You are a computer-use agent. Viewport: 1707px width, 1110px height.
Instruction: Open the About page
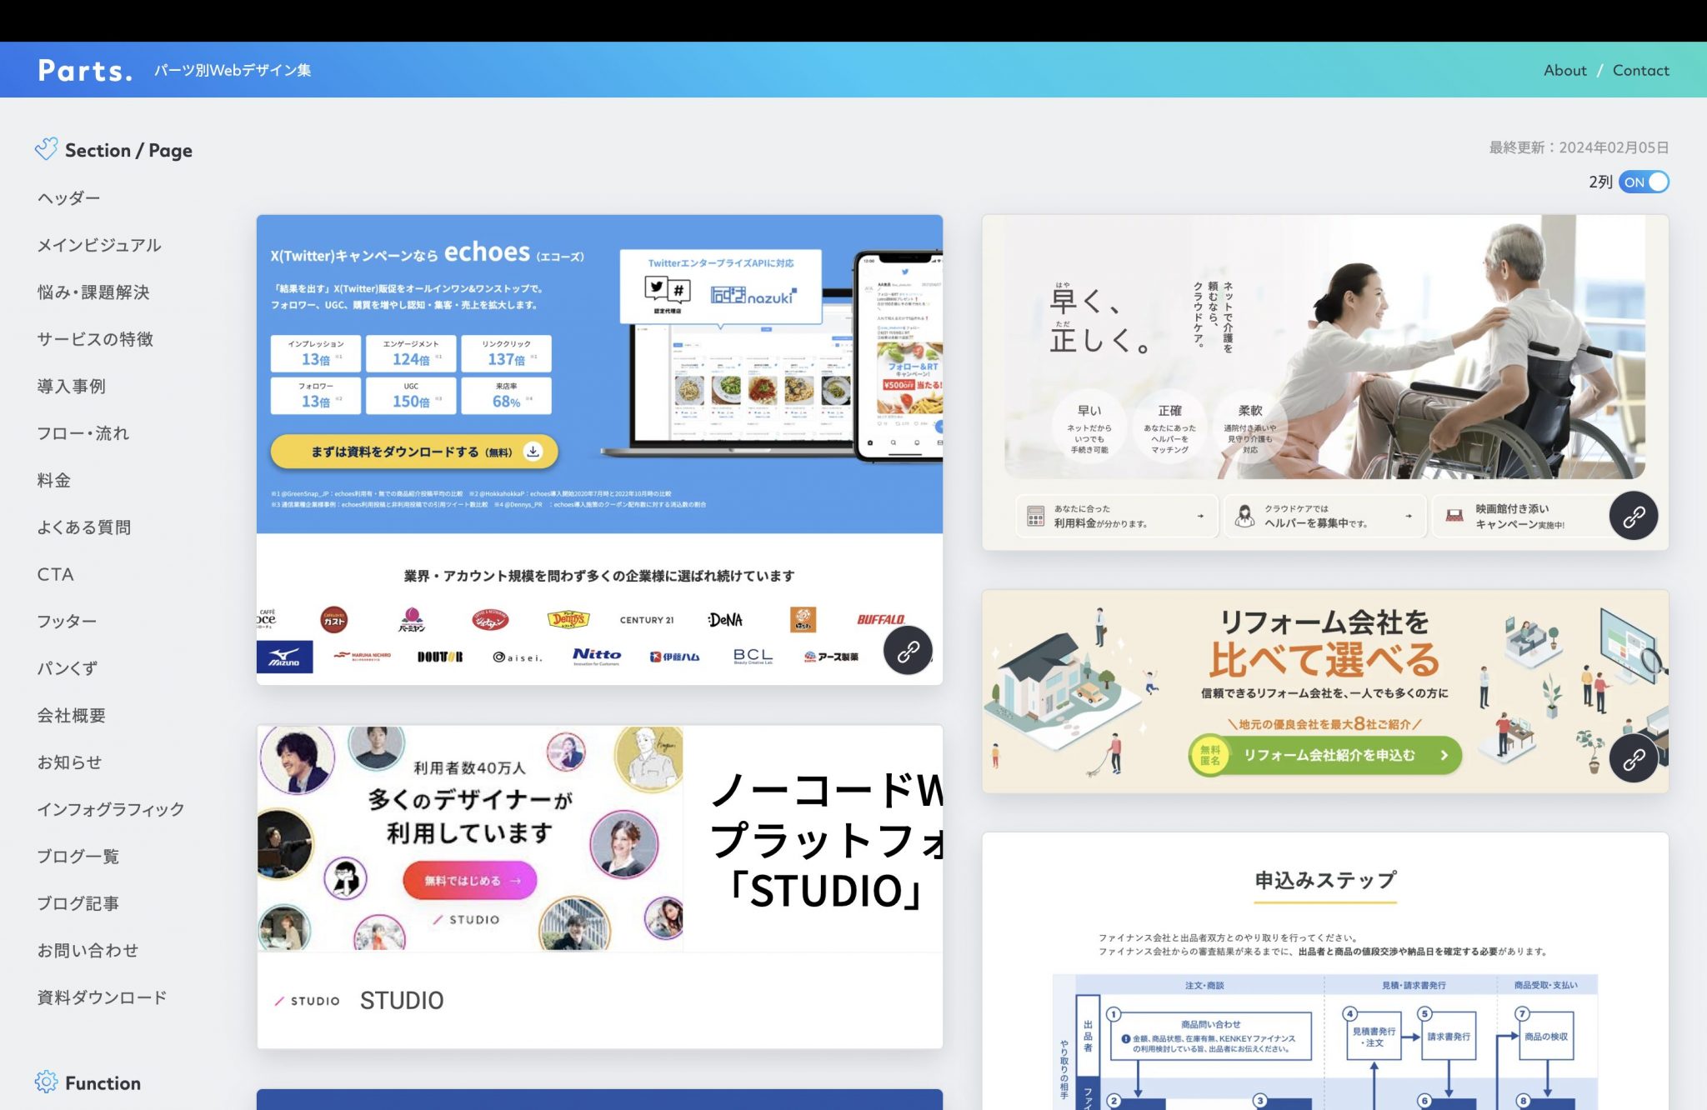pyautogui.click(x=1564, y=70)
